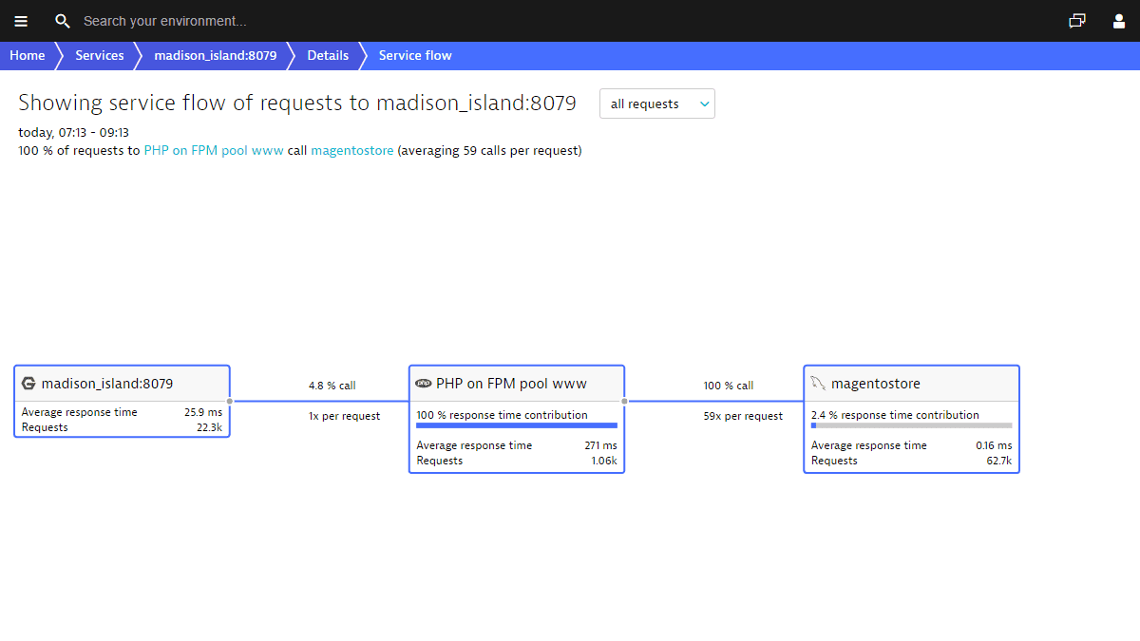
Task: Follow the magentostore link in summary
Action: 352,150
